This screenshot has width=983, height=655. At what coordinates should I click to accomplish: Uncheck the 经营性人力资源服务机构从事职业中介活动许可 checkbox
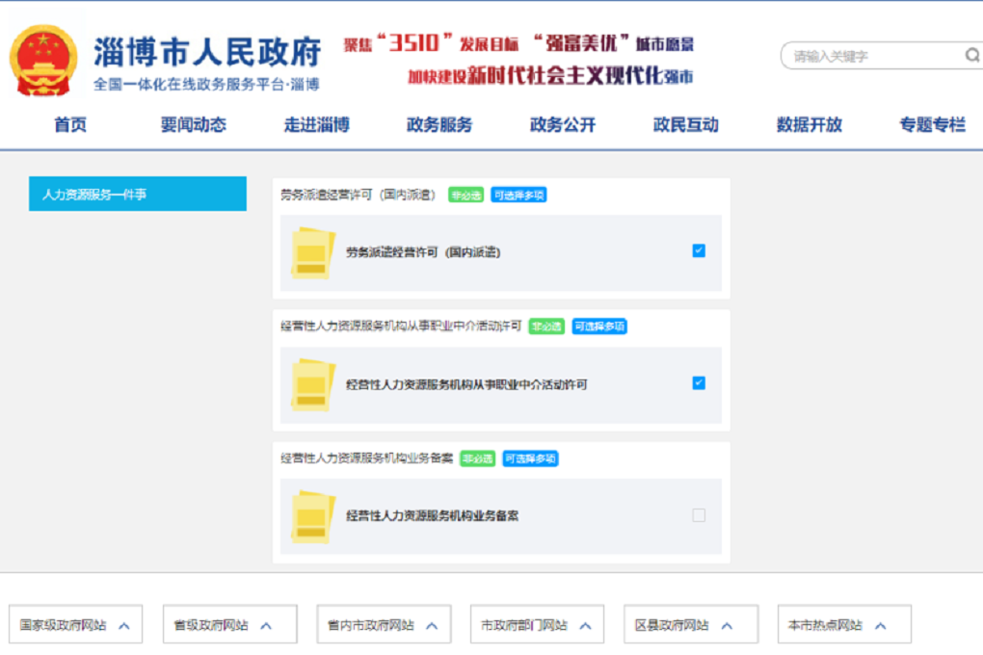pyautogui.click(x=699, y=383)
